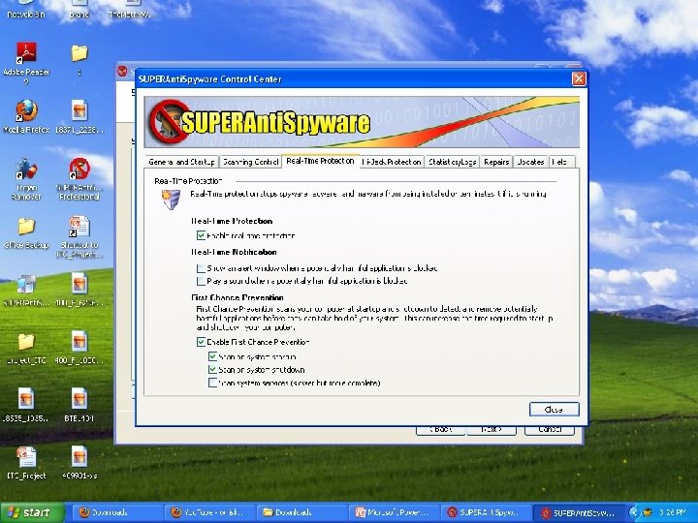Switch to YouTube Firefox taskbar button

pos(208,512)
